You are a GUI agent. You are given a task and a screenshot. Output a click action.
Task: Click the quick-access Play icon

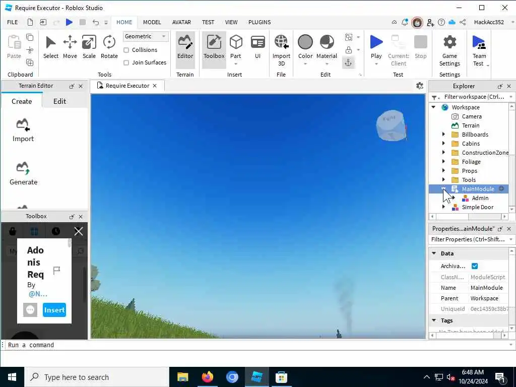[69, 22]
